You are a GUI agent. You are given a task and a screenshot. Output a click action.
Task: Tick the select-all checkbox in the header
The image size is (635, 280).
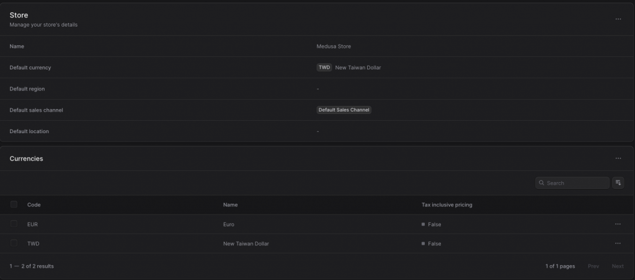click(14, 205)
